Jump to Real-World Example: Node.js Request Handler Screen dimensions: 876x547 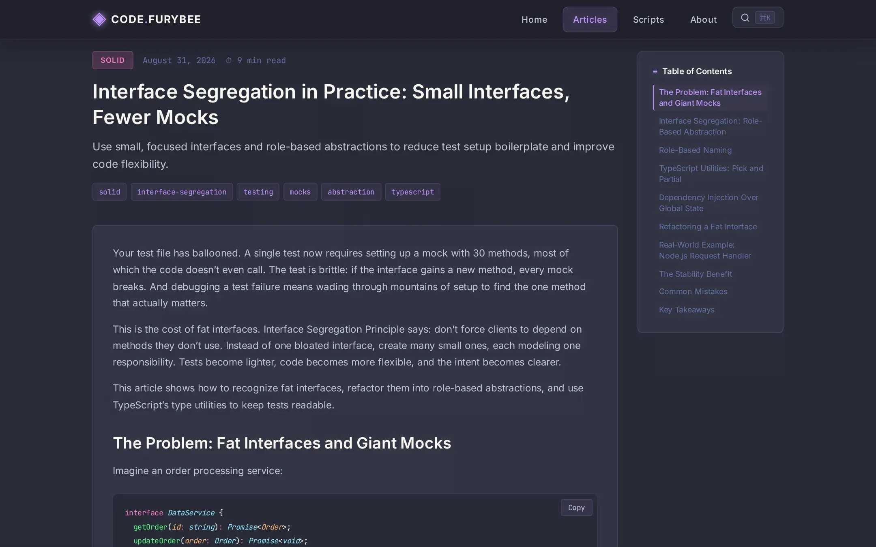(705, 250)
